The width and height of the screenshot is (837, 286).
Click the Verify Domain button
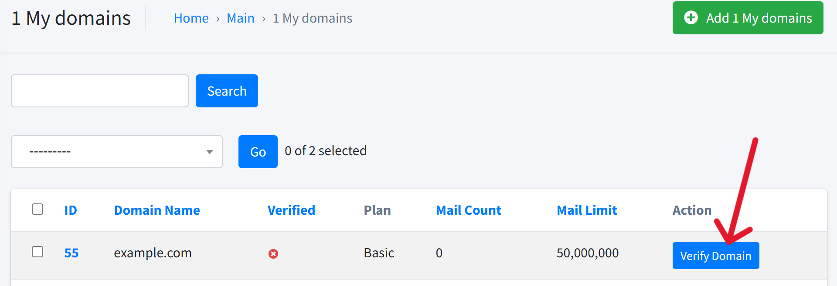716,256
